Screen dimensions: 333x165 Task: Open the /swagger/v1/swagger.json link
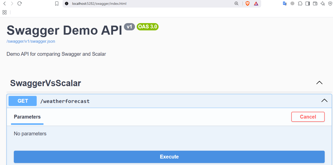tap(31, 41)
